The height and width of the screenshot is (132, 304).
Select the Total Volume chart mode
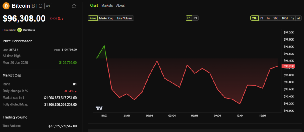124,18
